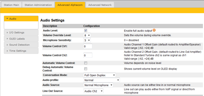
Task: Click the 'Enable full audio output' text
Action: pos(138,31)
